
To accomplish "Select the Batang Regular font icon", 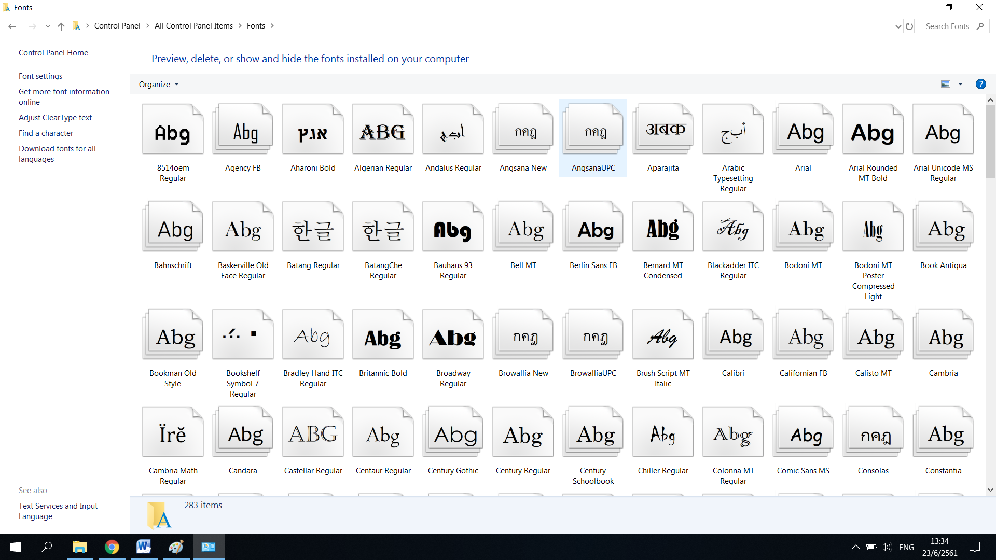I will coord(313,227).
